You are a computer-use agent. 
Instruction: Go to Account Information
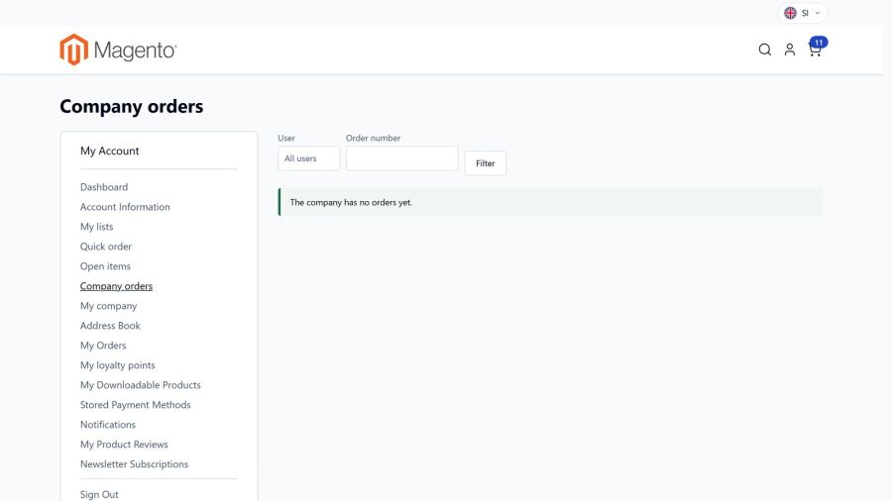pos(125,207)
